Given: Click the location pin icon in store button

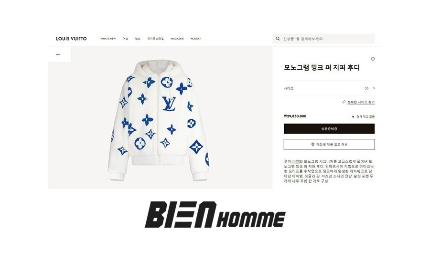Looking at the screenshot, I should click(x=312, y=144).
